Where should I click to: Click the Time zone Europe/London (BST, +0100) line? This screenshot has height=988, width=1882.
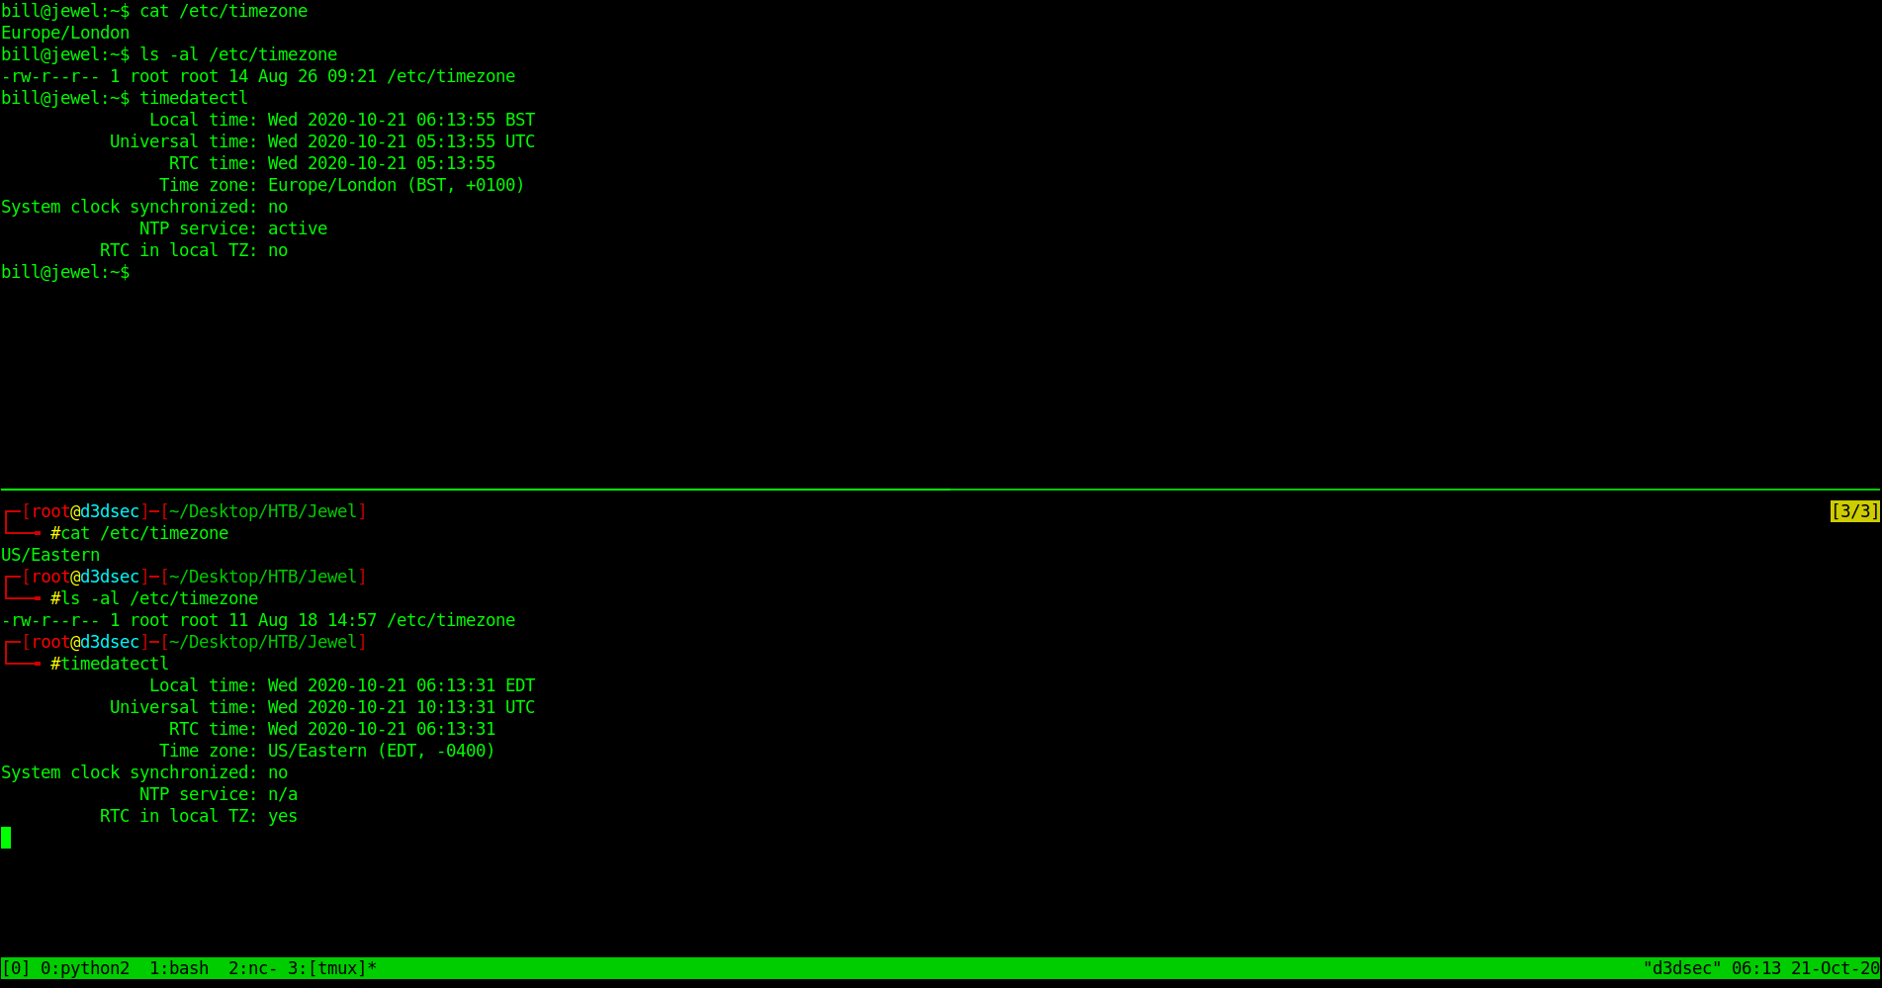coord(342,185)
